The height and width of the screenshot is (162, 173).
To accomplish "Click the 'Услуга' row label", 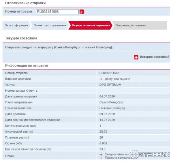I will pos(10,85).
